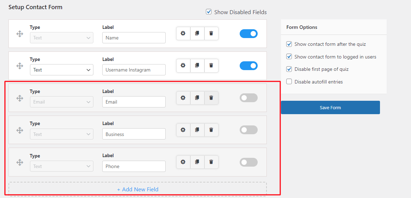
Task: Open settings gear for the Name field
Action: point(183,33)
